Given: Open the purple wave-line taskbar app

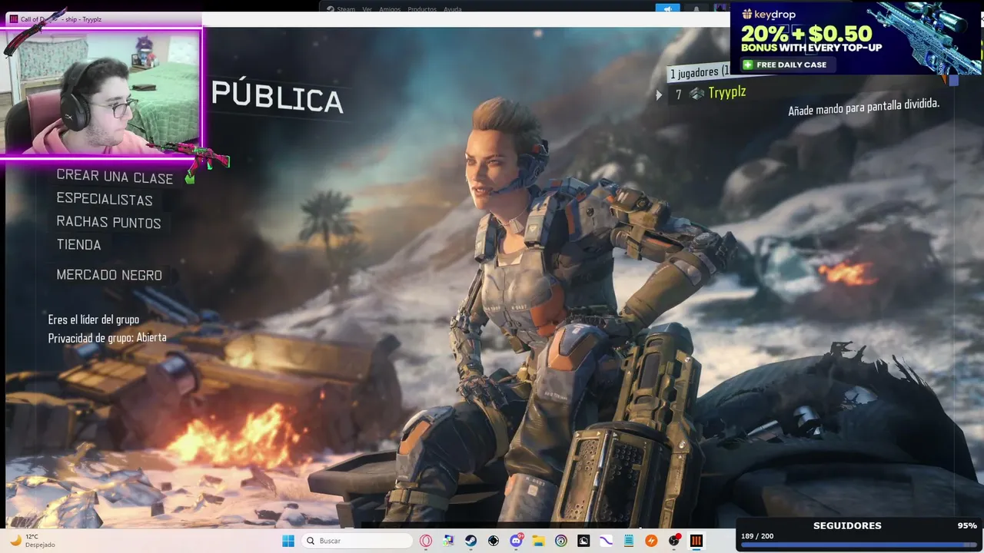Looking at the screenshot, I should coord(607,541).
